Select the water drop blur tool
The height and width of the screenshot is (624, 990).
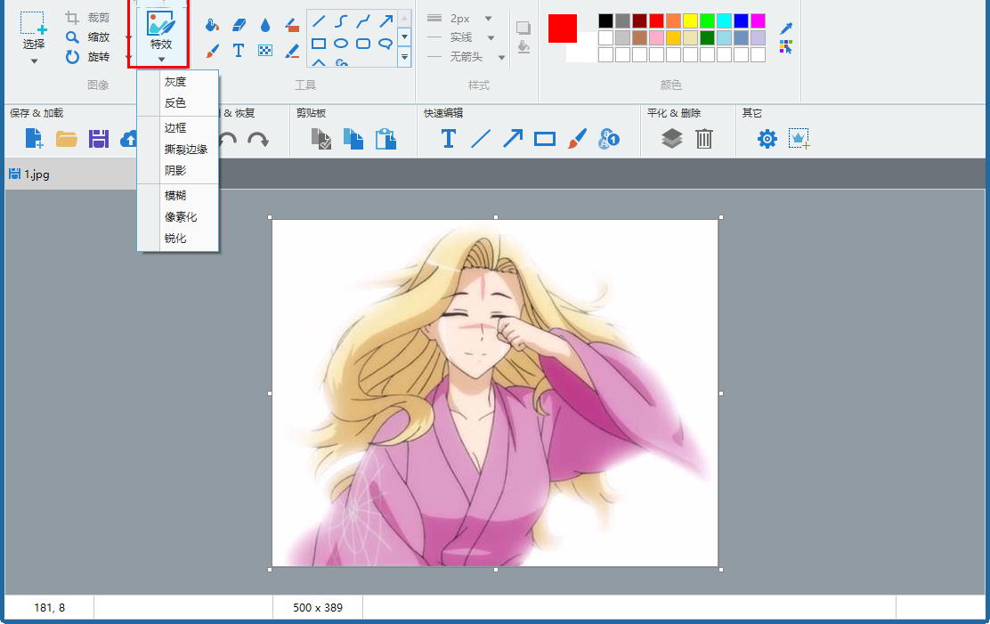265,25
